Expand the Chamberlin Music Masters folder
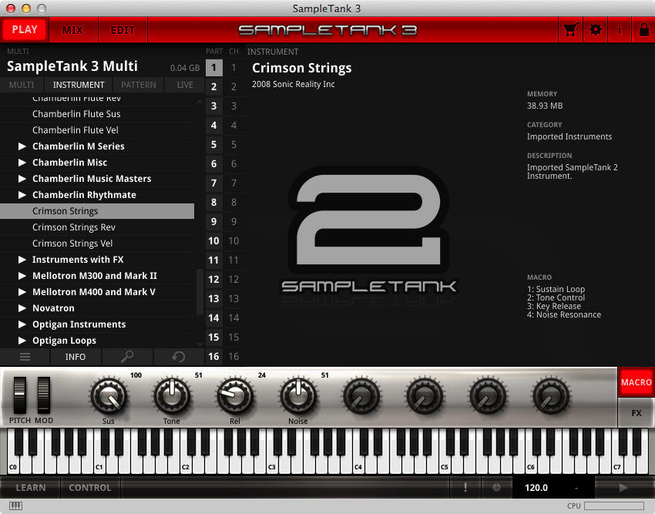The image size is (655, 514). [22, 179]
